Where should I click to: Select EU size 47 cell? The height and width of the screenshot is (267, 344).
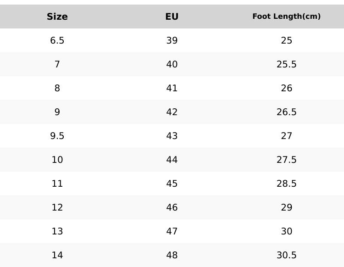pos(172,231)
